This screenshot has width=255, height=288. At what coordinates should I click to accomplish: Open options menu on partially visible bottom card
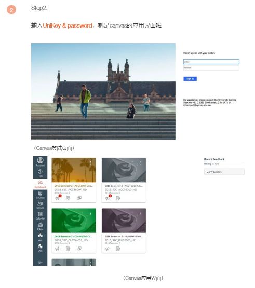click(91, 263)
